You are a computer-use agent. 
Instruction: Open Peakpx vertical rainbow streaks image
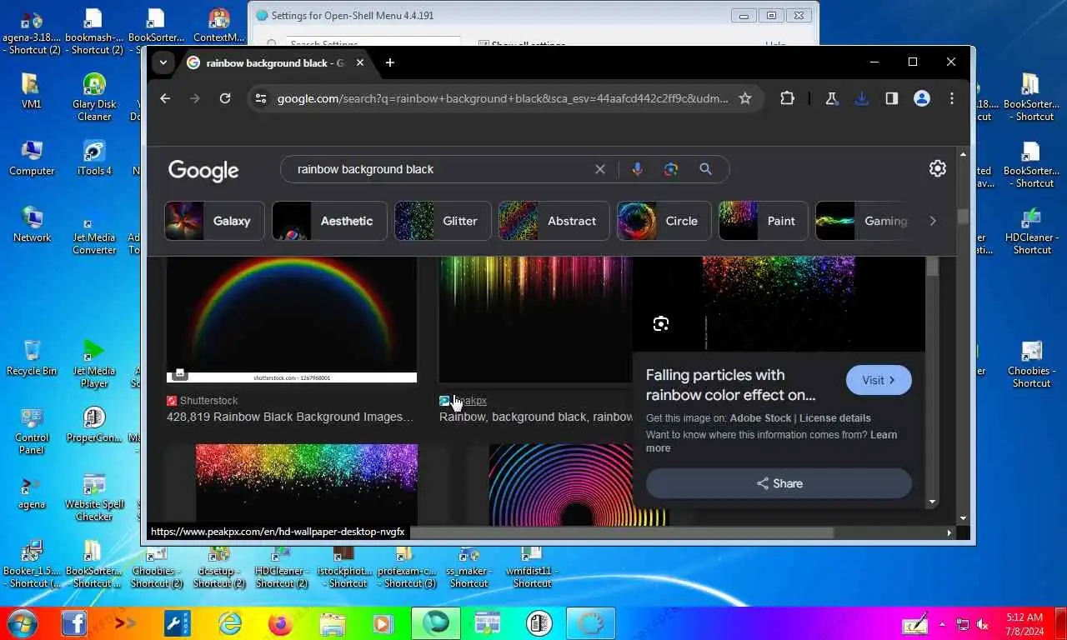535,319
